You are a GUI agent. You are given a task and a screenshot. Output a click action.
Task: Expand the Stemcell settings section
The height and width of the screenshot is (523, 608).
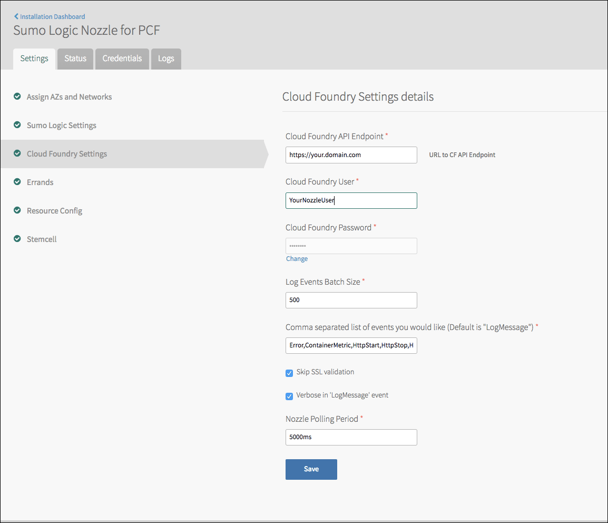[x=42, y=239]
